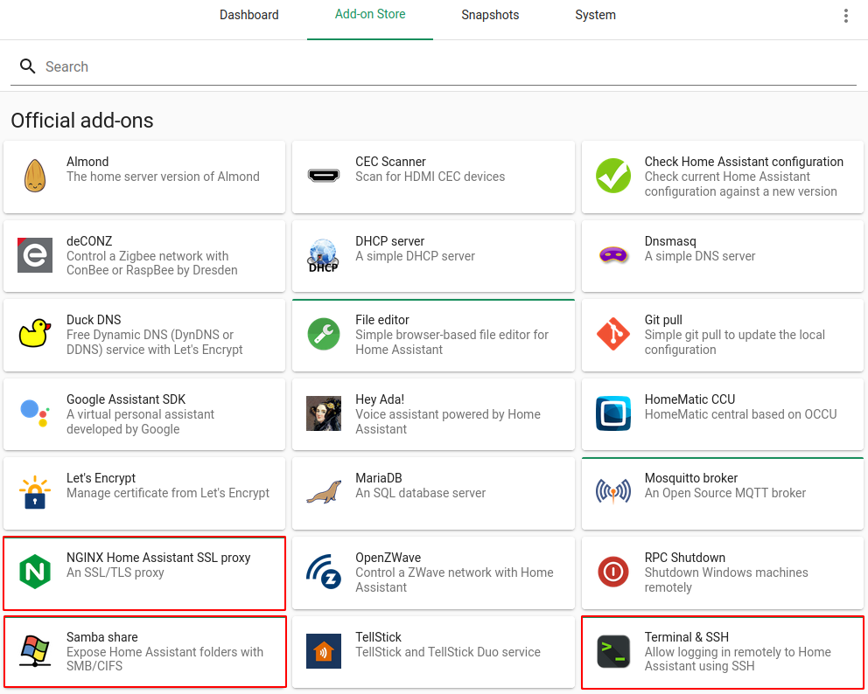Click 'An Open Source MQTT broker' text

(724, 493)
